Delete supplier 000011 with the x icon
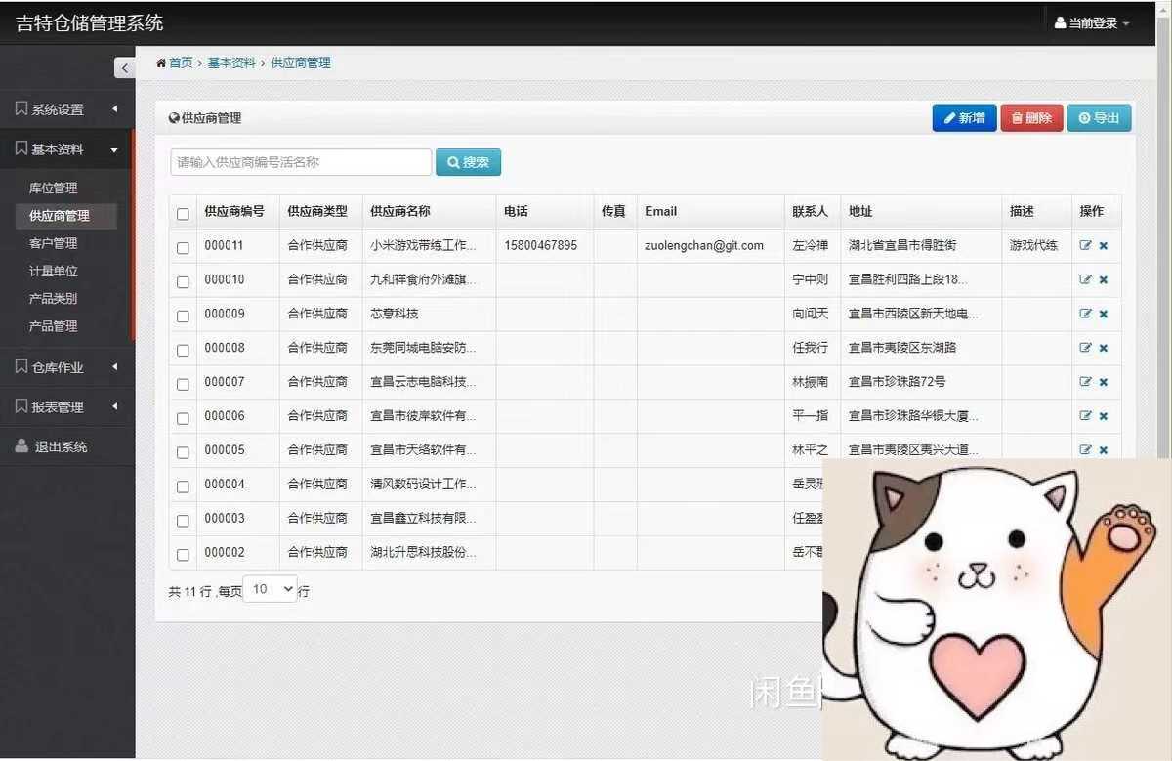This screenshot has width=1172, height=761. click(x=1104, y=246)
